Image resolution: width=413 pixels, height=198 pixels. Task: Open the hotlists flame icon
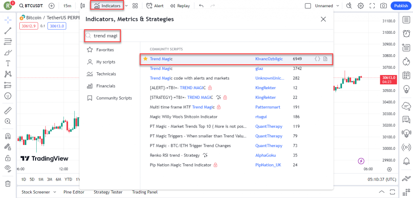pyautogui.click(x=406, y=62)
